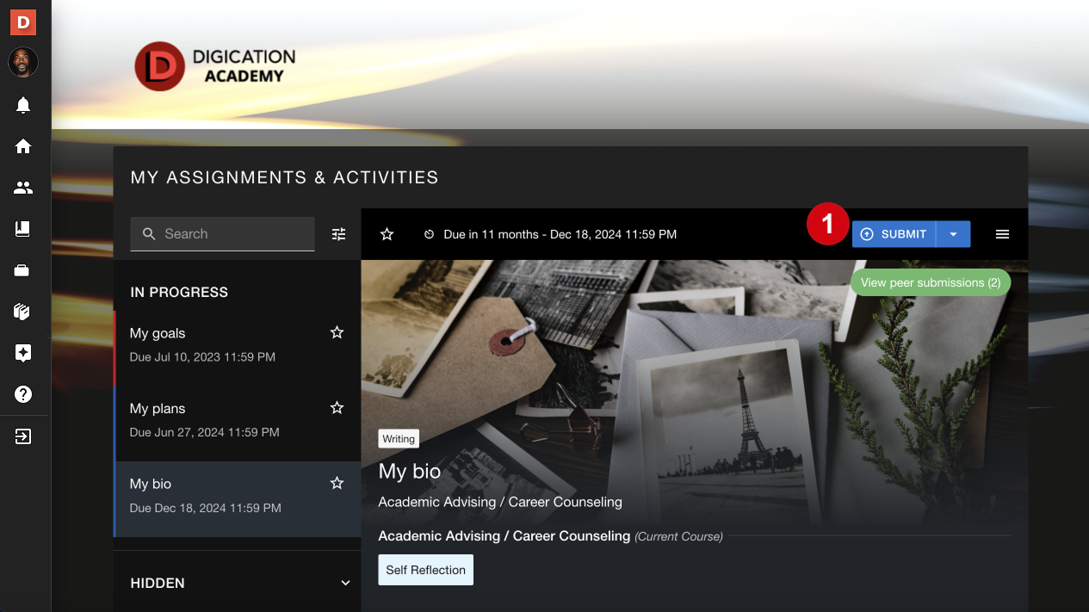Click the Search assignments field

[x=222, y=234]
